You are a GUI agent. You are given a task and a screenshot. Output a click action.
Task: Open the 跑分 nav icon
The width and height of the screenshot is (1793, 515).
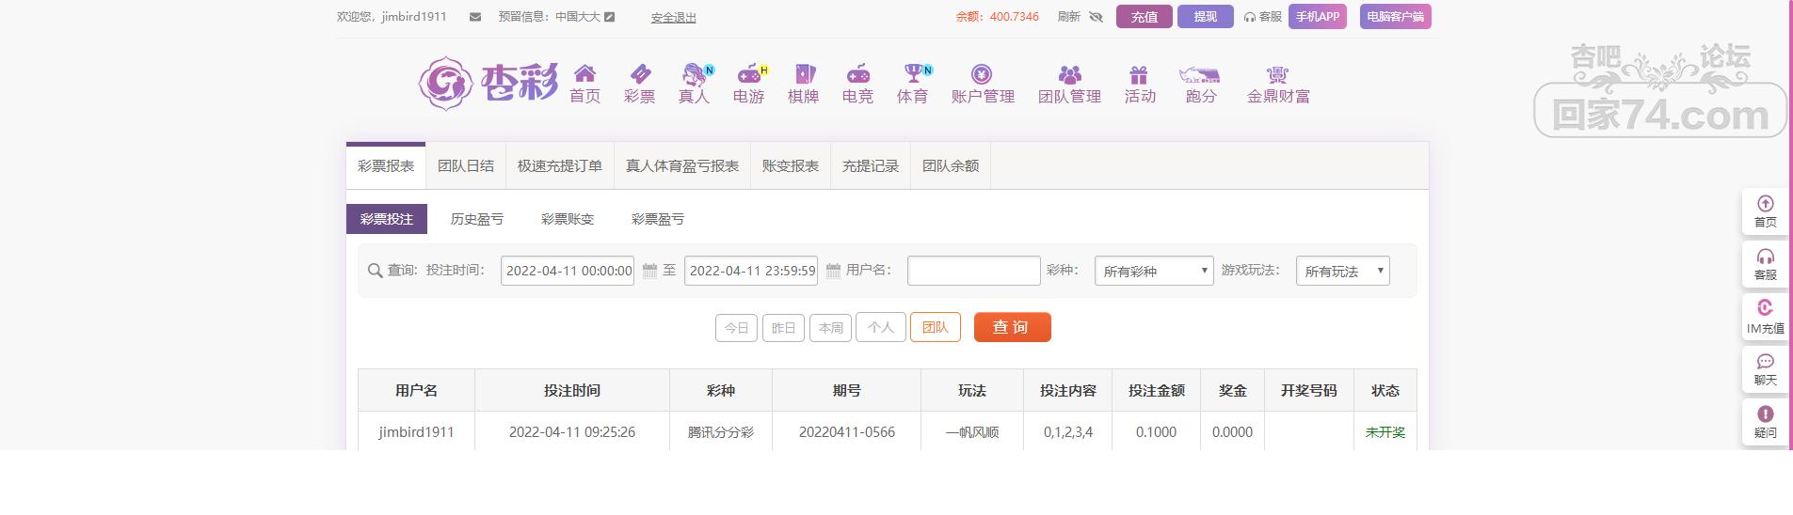click(1200, 74)
